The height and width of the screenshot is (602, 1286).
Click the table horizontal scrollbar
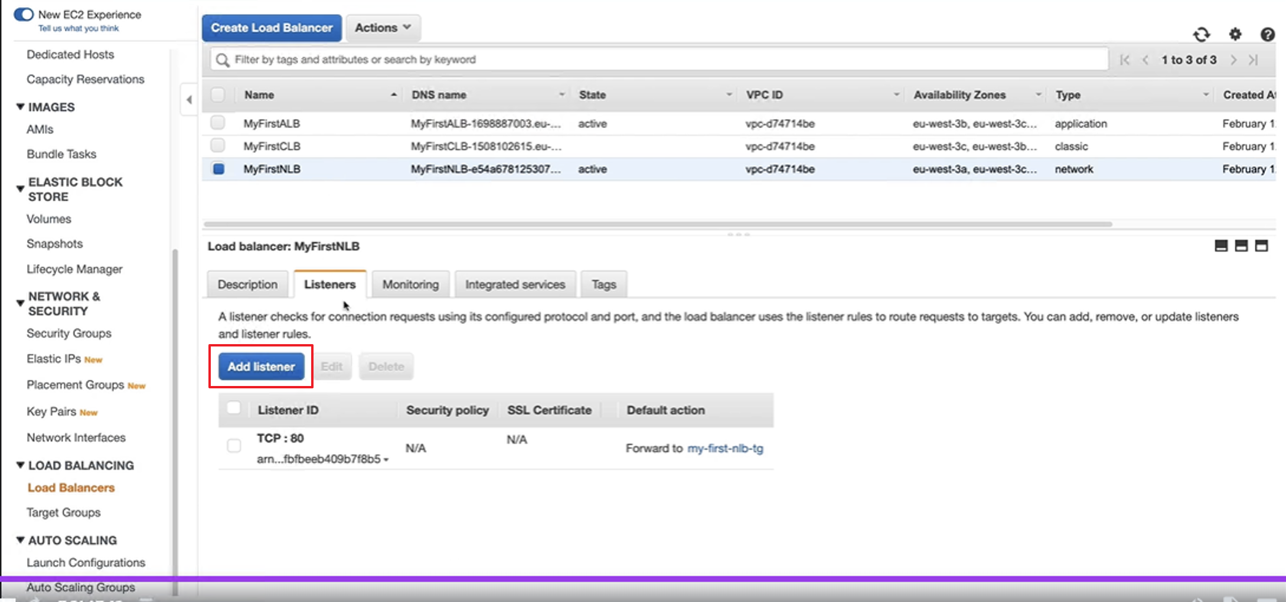pyautogui.click(x=658, y=224)
